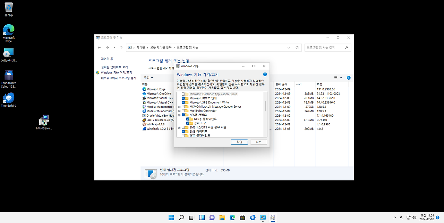Click the PuTTY release 0.76 program icon
The height and width of the screenshot is (223, 444).
[144, 120]
